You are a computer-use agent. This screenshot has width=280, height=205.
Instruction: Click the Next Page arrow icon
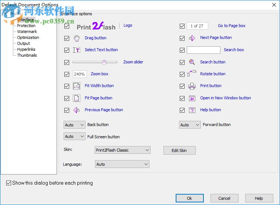click(x=192, y=38)
